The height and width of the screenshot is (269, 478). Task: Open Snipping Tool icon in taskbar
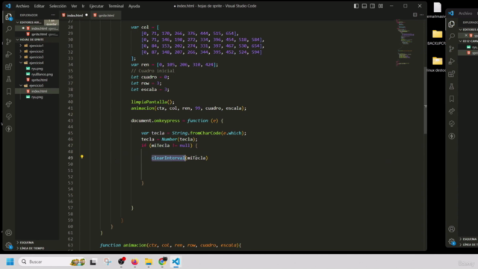tap(108, 262)
